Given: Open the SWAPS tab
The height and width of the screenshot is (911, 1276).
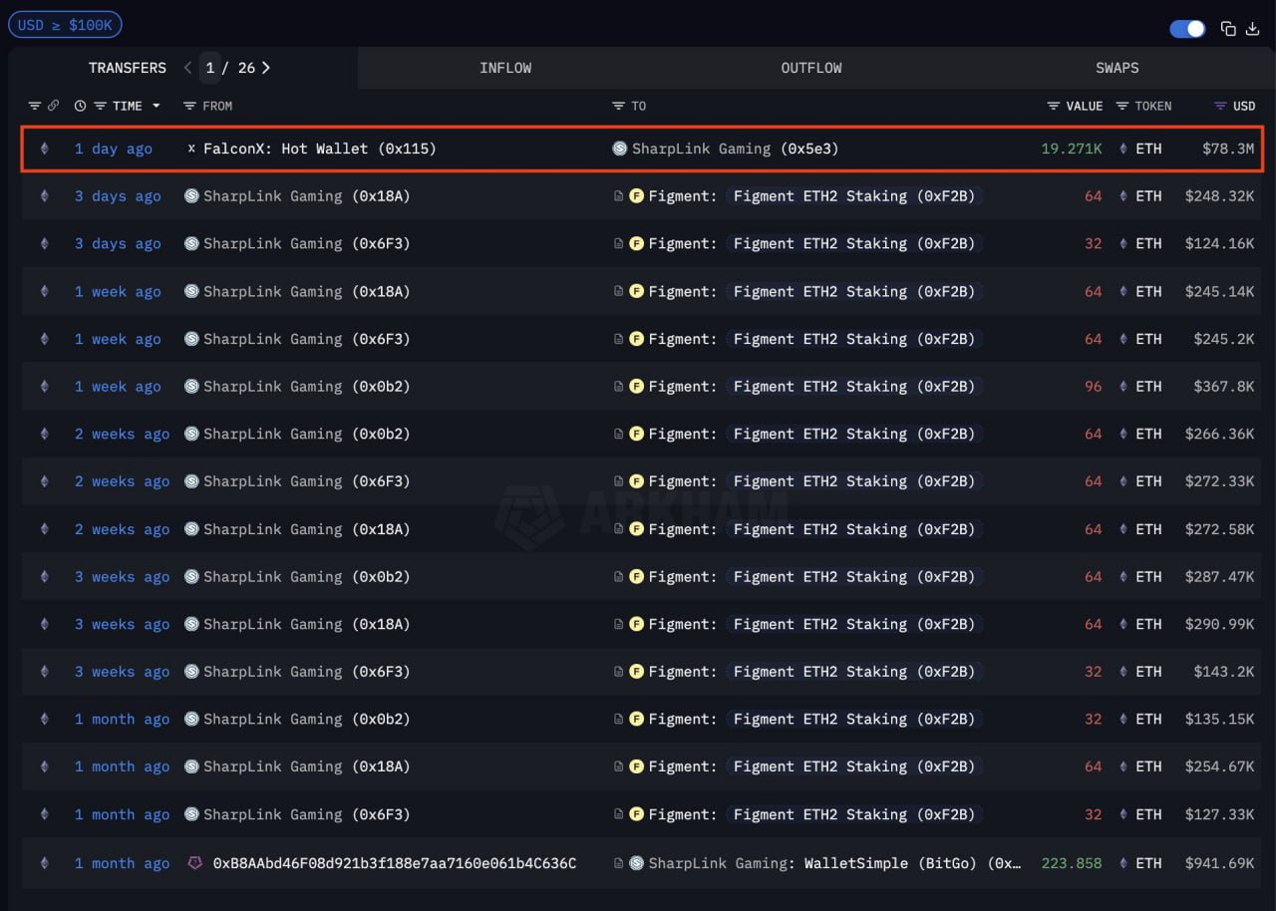Looking at the screenshot, I should (x=1116, y=68).
